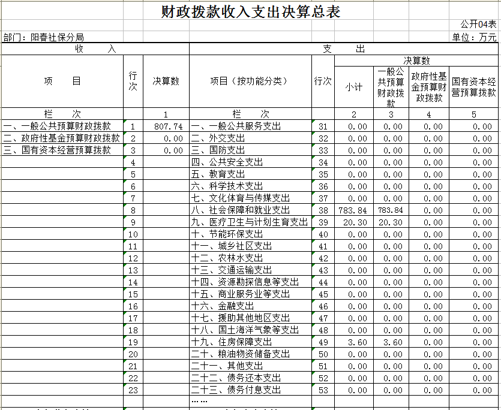Image resolution: width=501 pixels, height=410 pixels.
Task: Select row number 38 in the 行次 column
Action: 323,210
